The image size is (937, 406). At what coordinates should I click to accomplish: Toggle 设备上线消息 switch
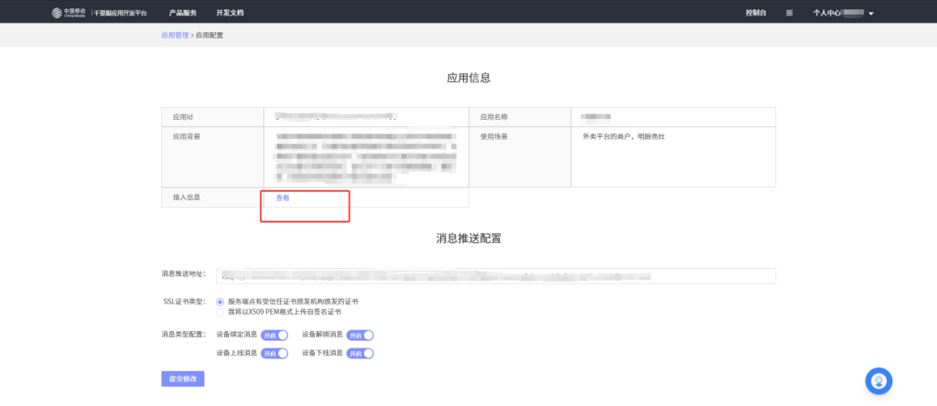(x=275, y=354)
